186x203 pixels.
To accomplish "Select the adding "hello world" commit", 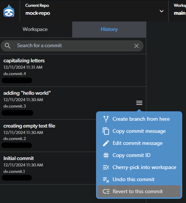I will (x=73, y=103).
